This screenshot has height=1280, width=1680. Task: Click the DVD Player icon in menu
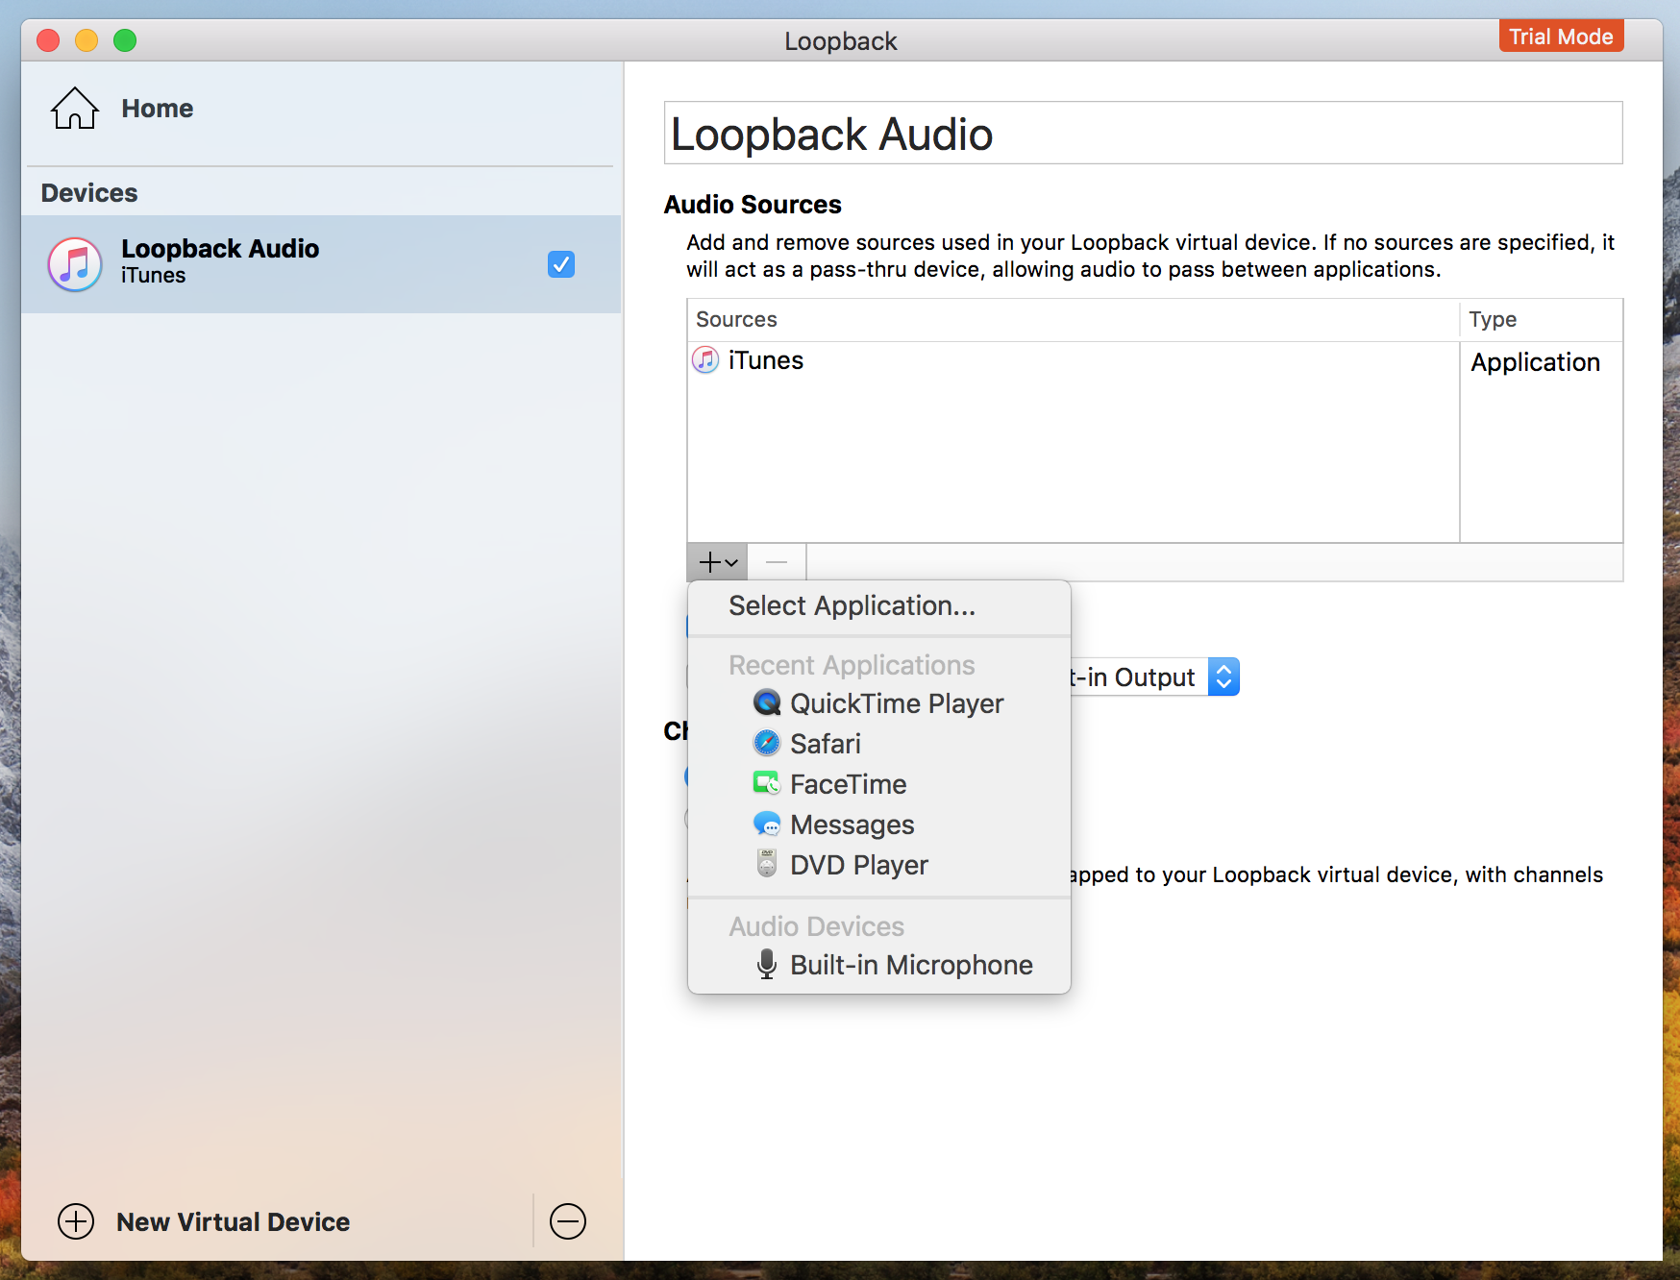point(767,864)
